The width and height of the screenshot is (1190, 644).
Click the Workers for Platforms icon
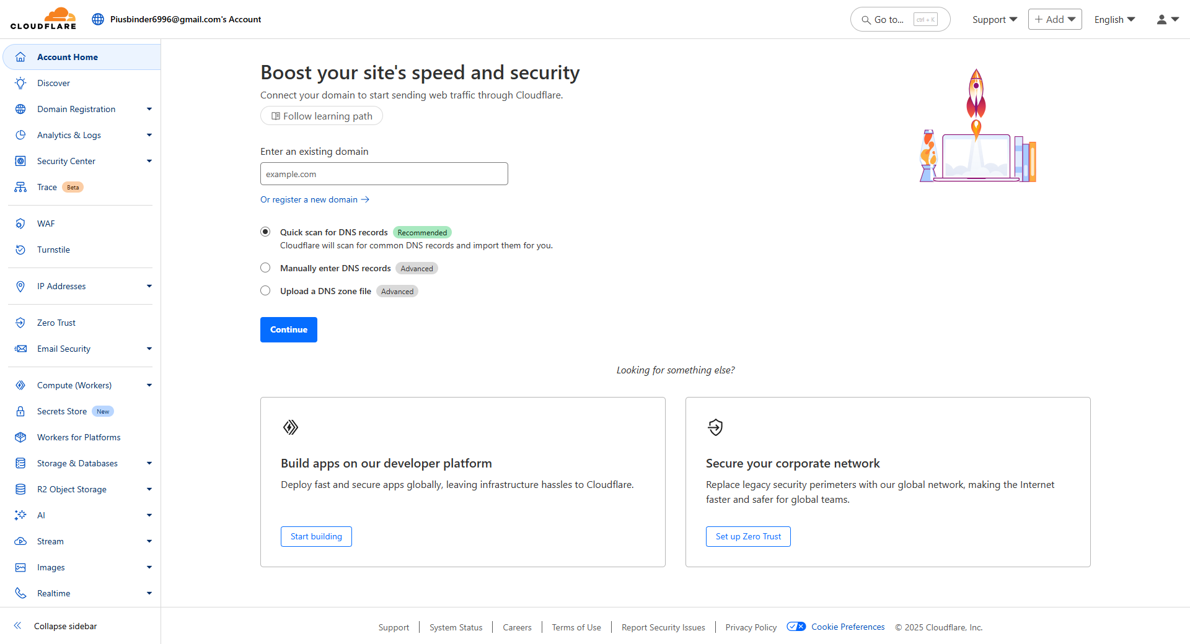tap(20, 437)
